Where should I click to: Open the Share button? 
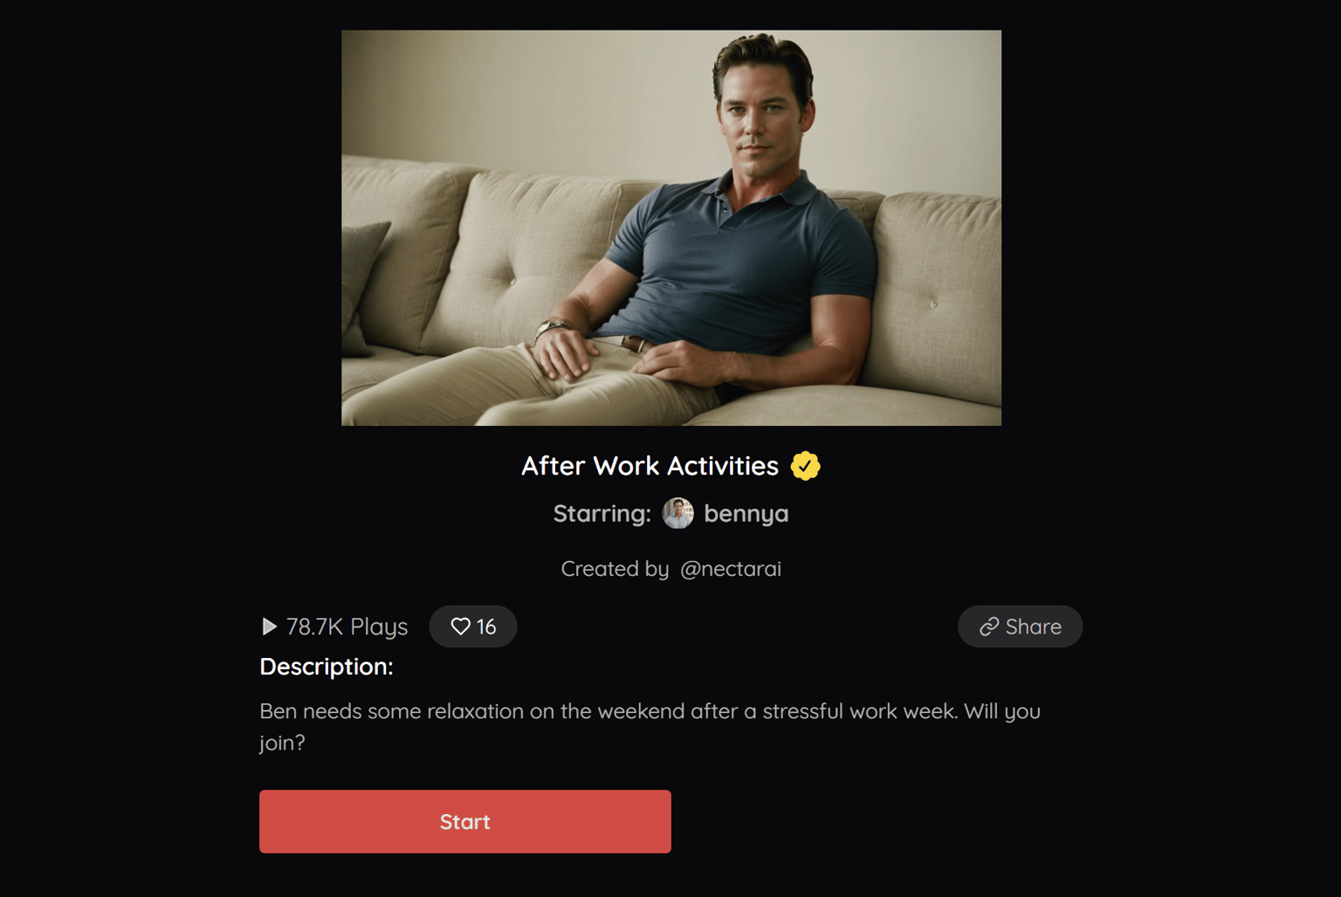click(x=1020, y=627)
